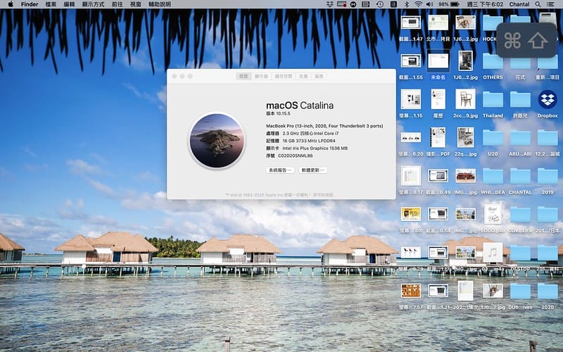
Task: Click the Dropbox menu bar icon
Action: click(329, 4)
